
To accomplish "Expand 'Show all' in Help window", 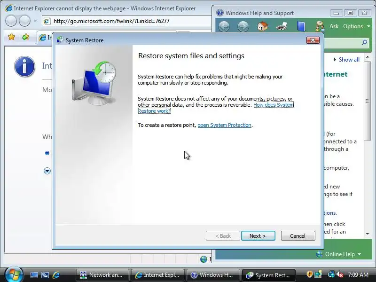I will [347, 60].
